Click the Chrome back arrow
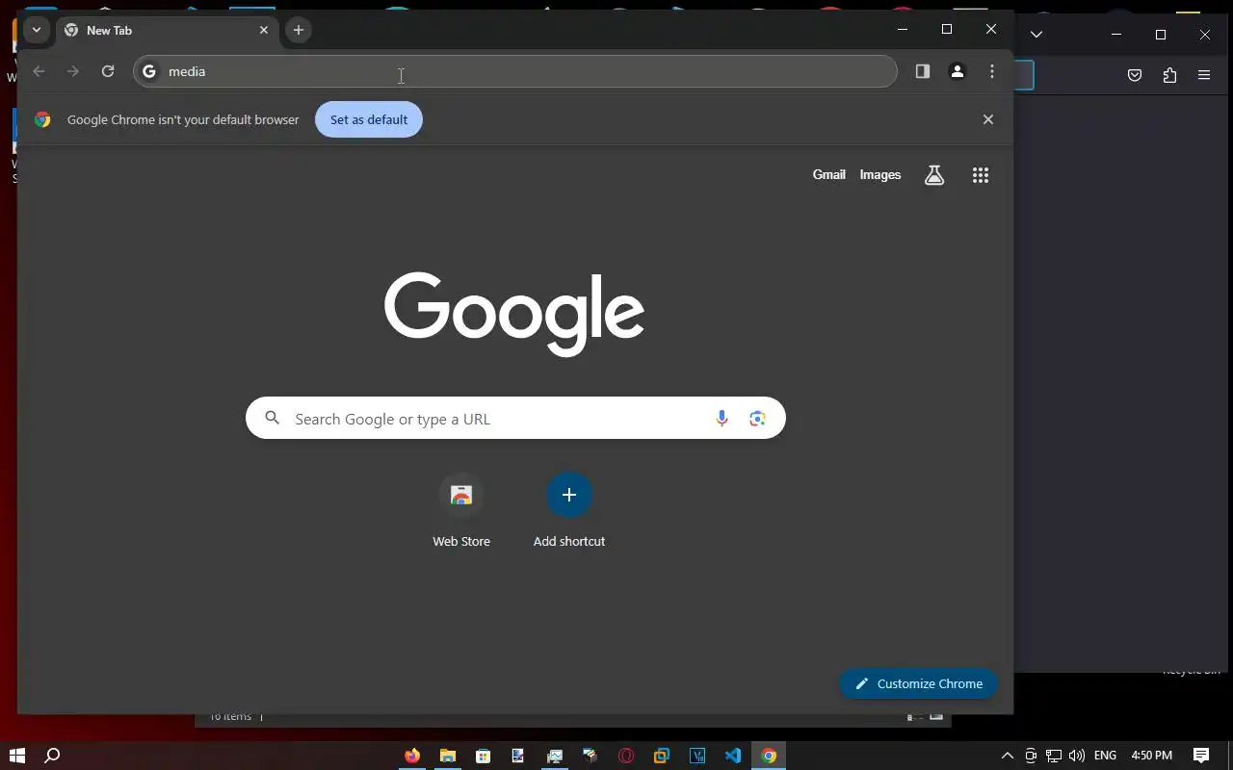The height and width of the screenshot is (770, 1233). (39, 71)
